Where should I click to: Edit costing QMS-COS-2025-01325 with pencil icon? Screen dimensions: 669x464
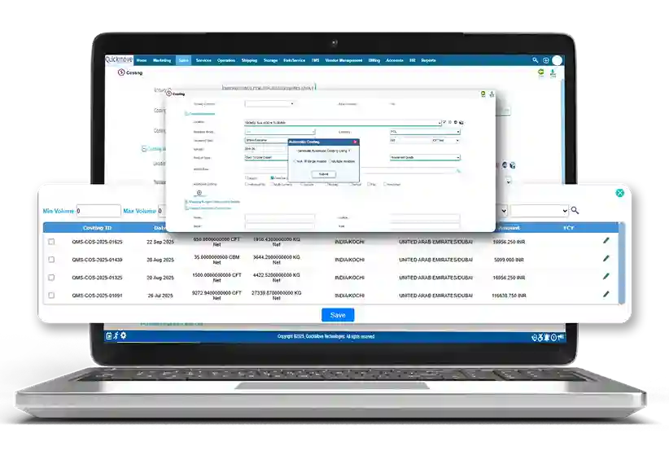pos(606,277)
